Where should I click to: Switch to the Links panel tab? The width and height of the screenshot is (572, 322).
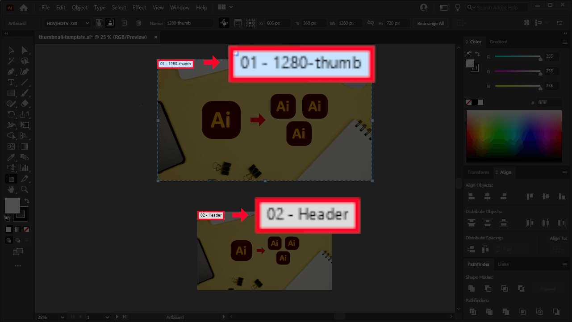[503, 264]
